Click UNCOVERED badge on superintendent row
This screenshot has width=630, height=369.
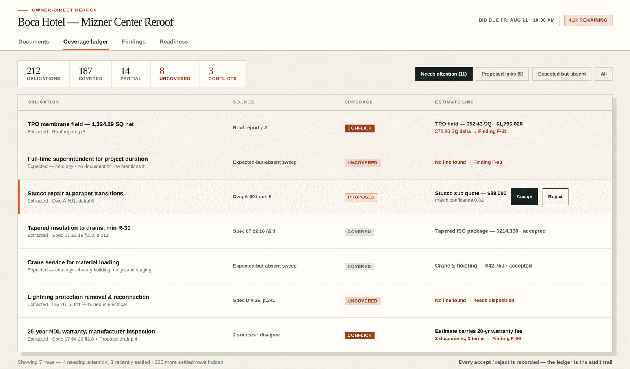(363, 163)
